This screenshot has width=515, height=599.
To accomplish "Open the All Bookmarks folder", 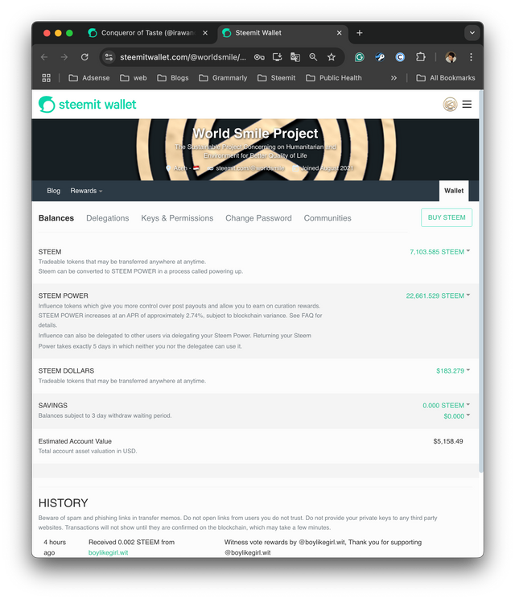I will pyautogui.click(x=446, y=78).
